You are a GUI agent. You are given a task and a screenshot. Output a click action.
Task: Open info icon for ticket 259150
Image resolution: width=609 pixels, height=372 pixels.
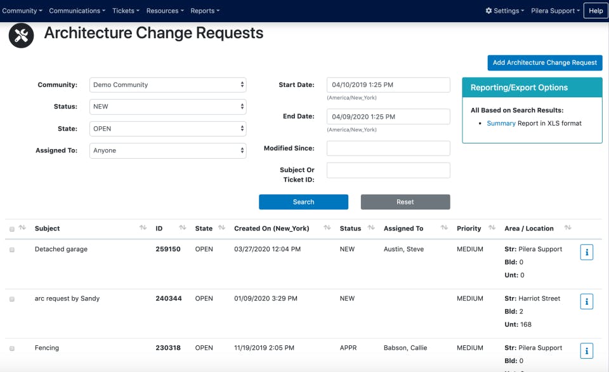point(586,251)
